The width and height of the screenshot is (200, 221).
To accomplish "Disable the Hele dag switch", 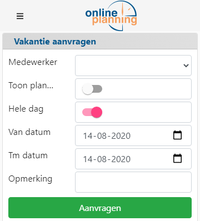I will pyautogui.click(x=92, y=112).
